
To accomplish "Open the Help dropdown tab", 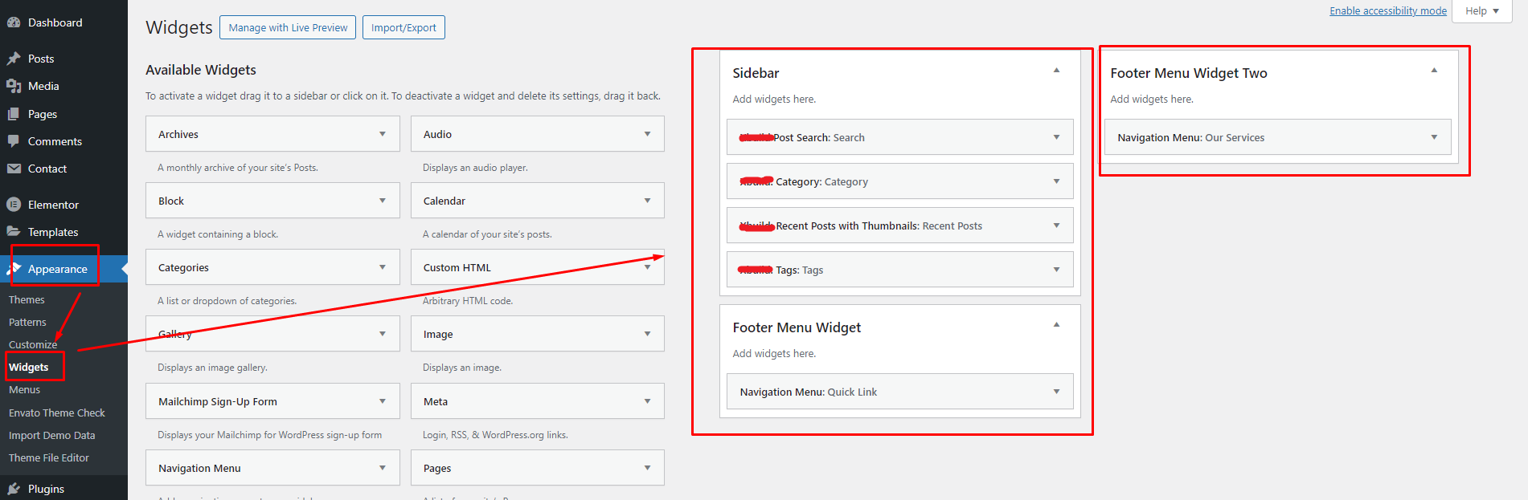I will (x=1482, y=10).
